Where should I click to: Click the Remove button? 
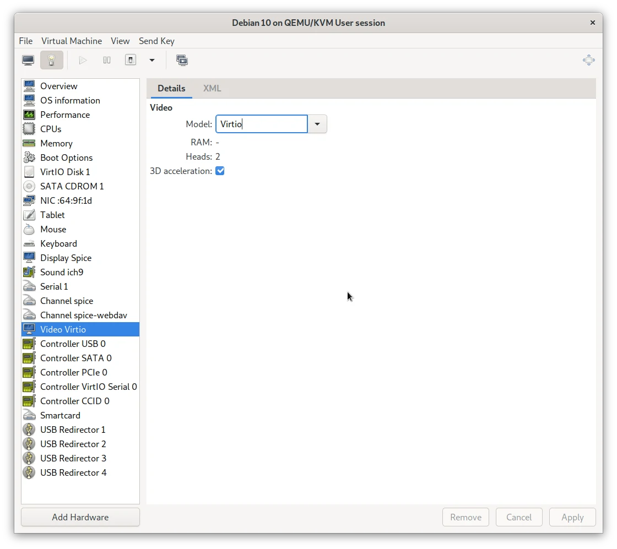(x=466, y=517)
